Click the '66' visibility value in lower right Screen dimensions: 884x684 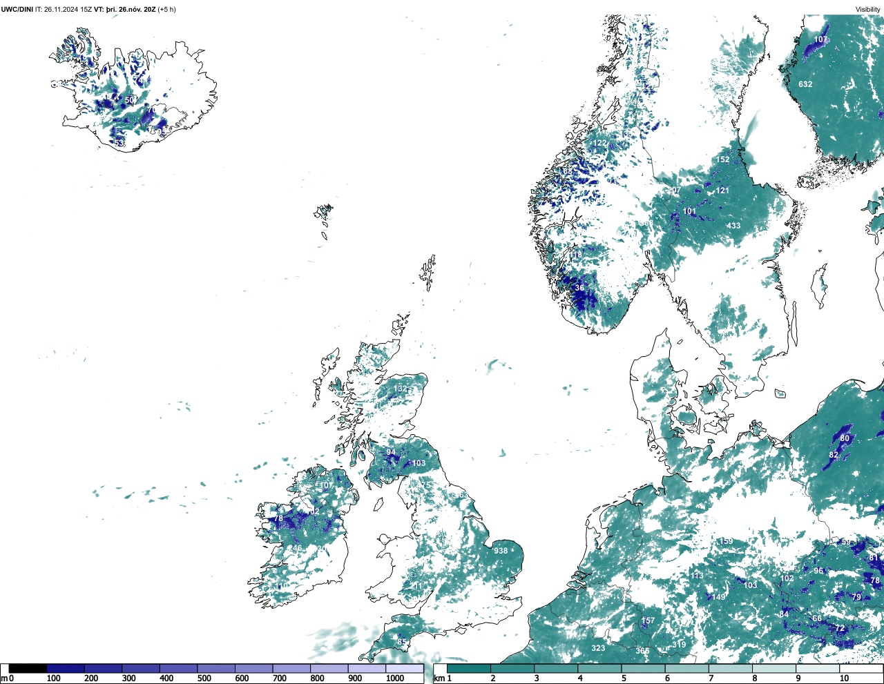(x=817, y=618)
